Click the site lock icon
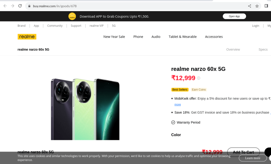The width and height of the screenshot is (271, 164). coord(29,6)
